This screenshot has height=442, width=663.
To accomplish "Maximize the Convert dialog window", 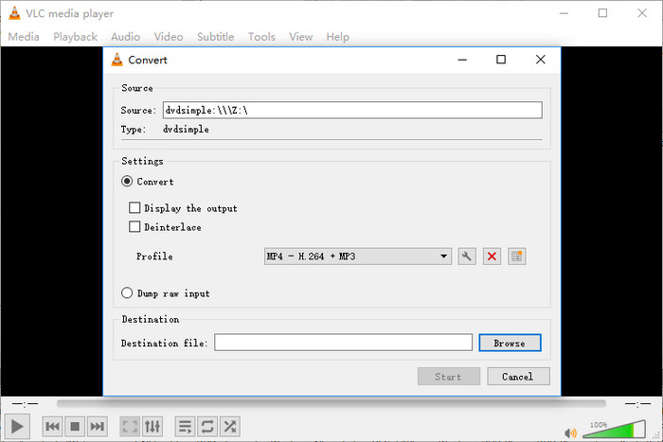I will [x=501, y=60].
